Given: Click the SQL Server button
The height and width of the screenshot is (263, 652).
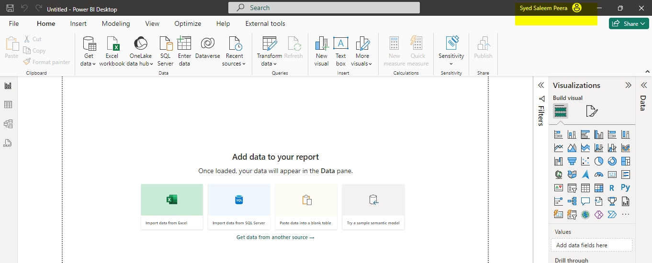Looking at the screenshot, I should click(165, 51).
